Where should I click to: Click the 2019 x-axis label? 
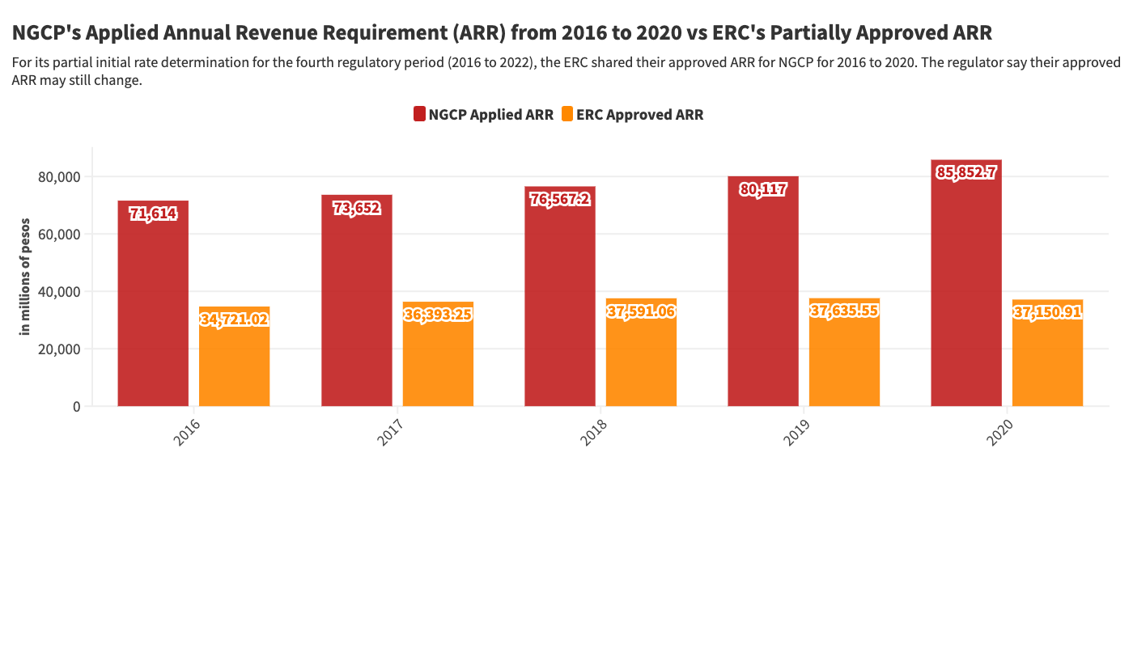[x=796, y=433]
